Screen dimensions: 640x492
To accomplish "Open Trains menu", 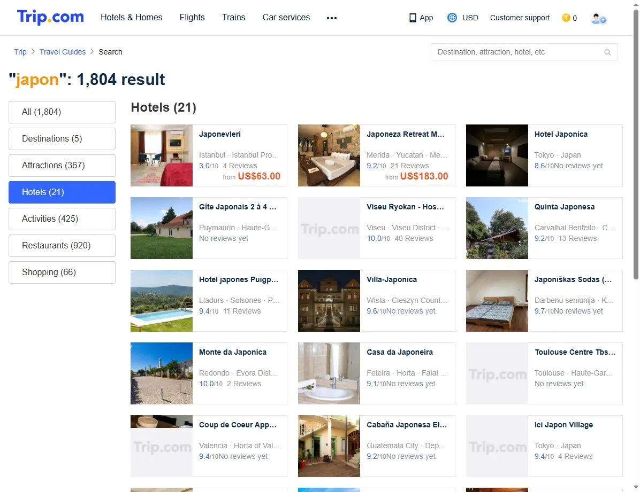I will point(233,18).
